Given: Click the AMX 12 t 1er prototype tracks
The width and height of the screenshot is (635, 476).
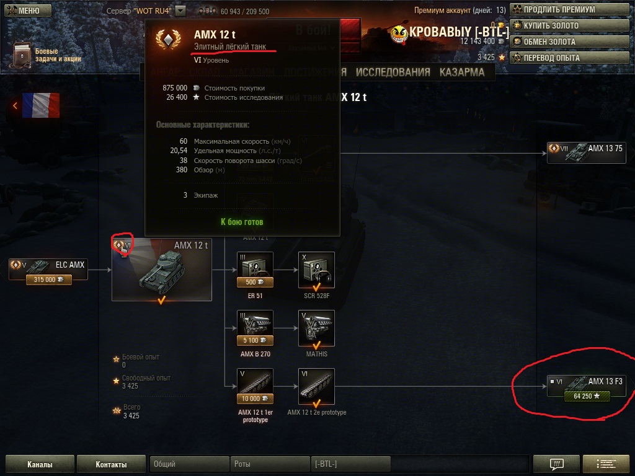Looking at the screenshot, I should [x=255, y=386].
